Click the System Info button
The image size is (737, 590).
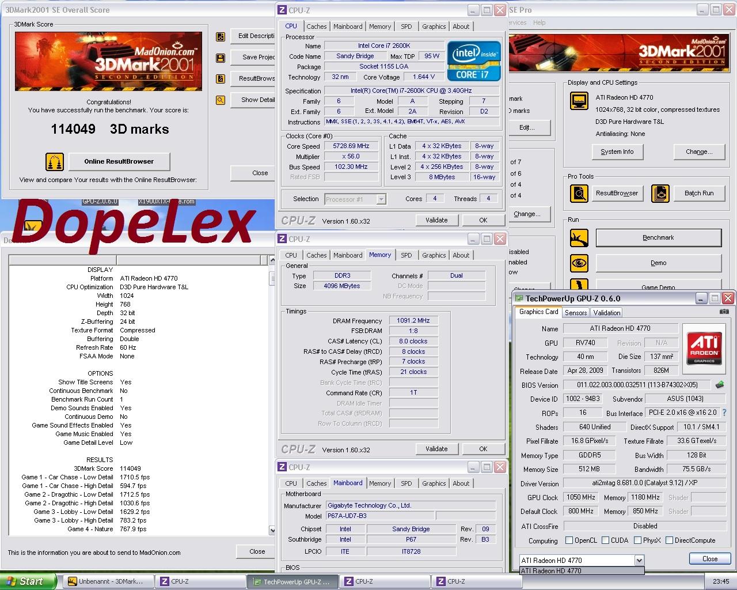[617, 152]
